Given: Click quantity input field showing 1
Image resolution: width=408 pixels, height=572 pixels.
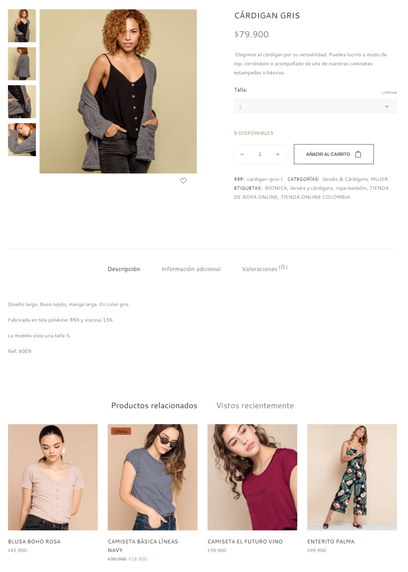Looking at the screenshot, I should click(260, 154).
